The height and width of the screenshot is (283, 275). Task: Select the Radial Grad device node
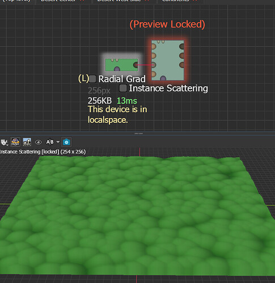point(121,65)
